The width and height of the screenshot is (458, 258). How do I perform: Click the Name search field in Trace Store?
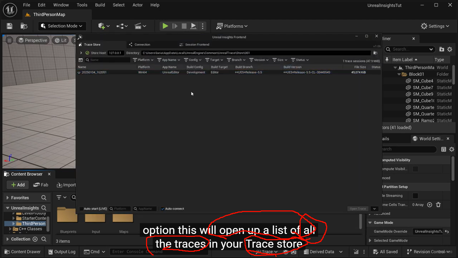click(108, 60)
